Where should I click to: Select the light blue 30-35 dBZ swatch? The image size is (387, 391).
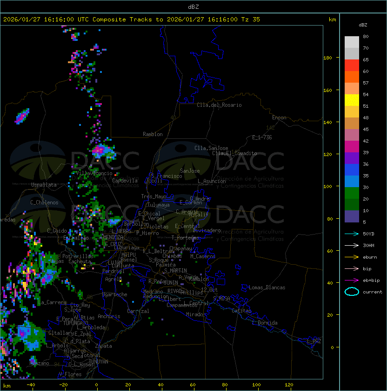click(352, 181)
